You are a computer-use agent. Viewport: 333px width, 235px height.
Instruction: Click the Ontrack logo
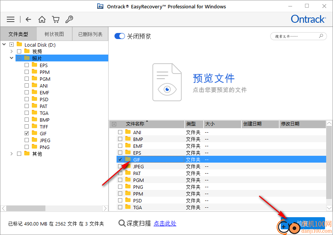(x=308, y=19)
